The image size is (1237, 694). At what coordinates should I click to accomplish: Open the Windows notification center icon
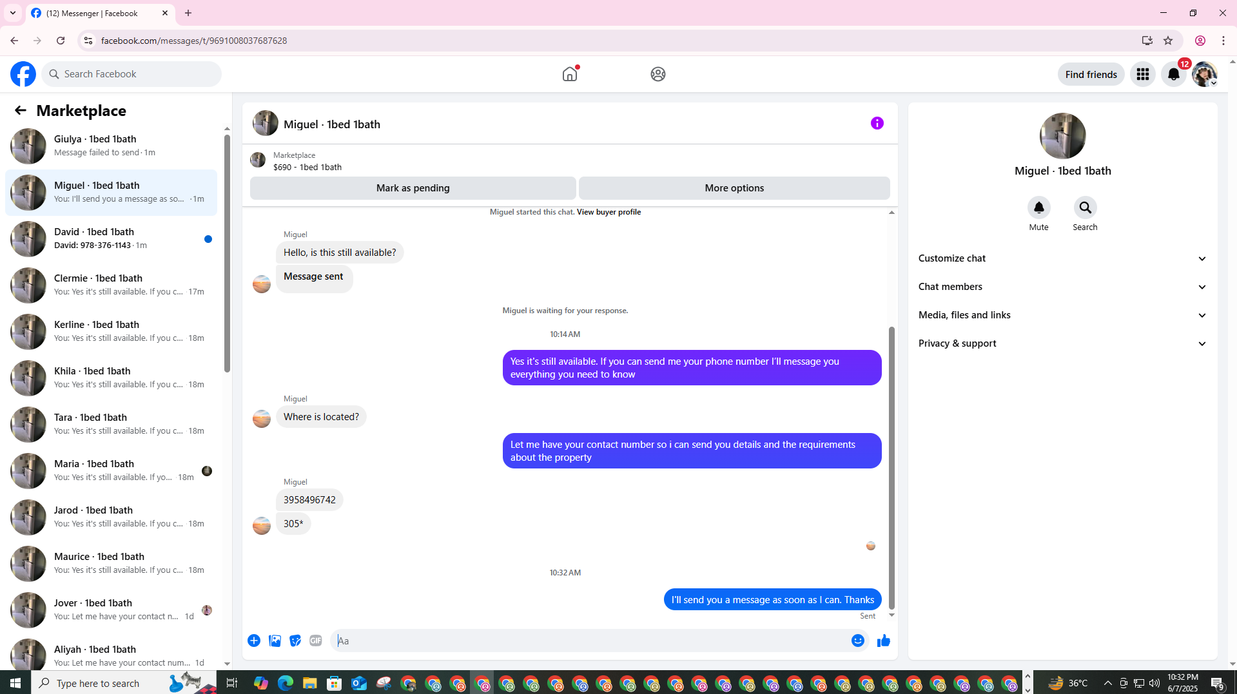(x=1217, y=683)
